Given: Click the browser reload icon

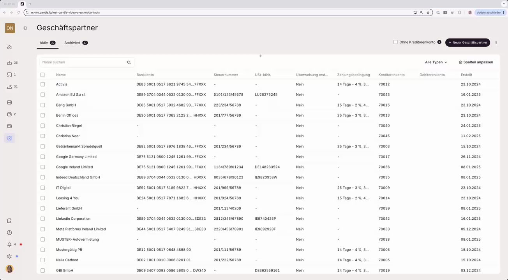Looking at the screenshot, I should point(18,12).
